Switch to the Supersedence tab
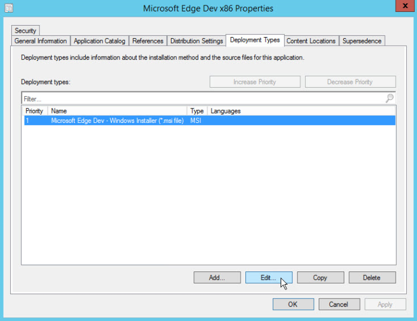The width and height of the screenshot is (417, 321). click(362, 41)
